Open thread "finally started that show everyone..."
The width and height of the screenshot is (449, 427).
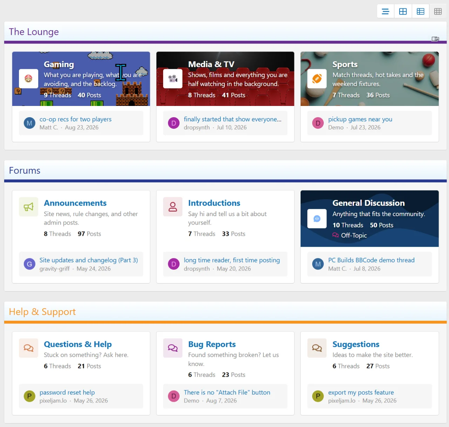coord(233,119)
